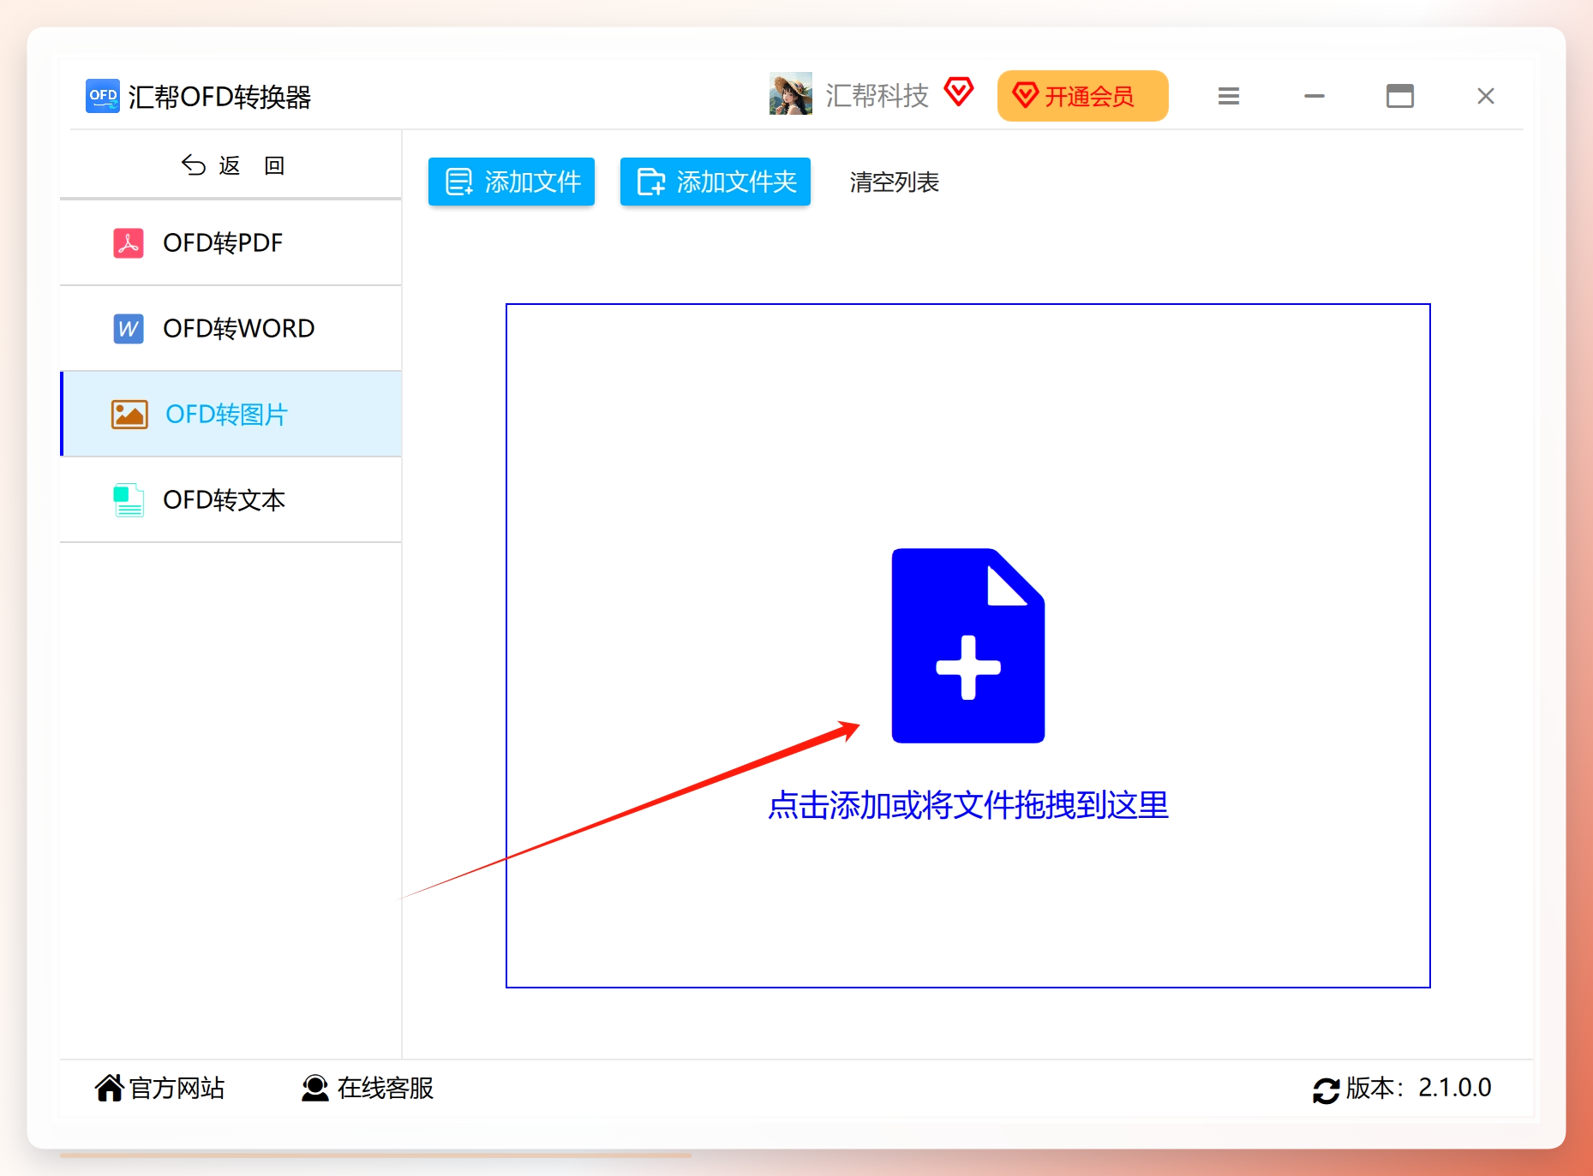
Task: Click the 汇帮科技 username text
Action: point(877,96)
